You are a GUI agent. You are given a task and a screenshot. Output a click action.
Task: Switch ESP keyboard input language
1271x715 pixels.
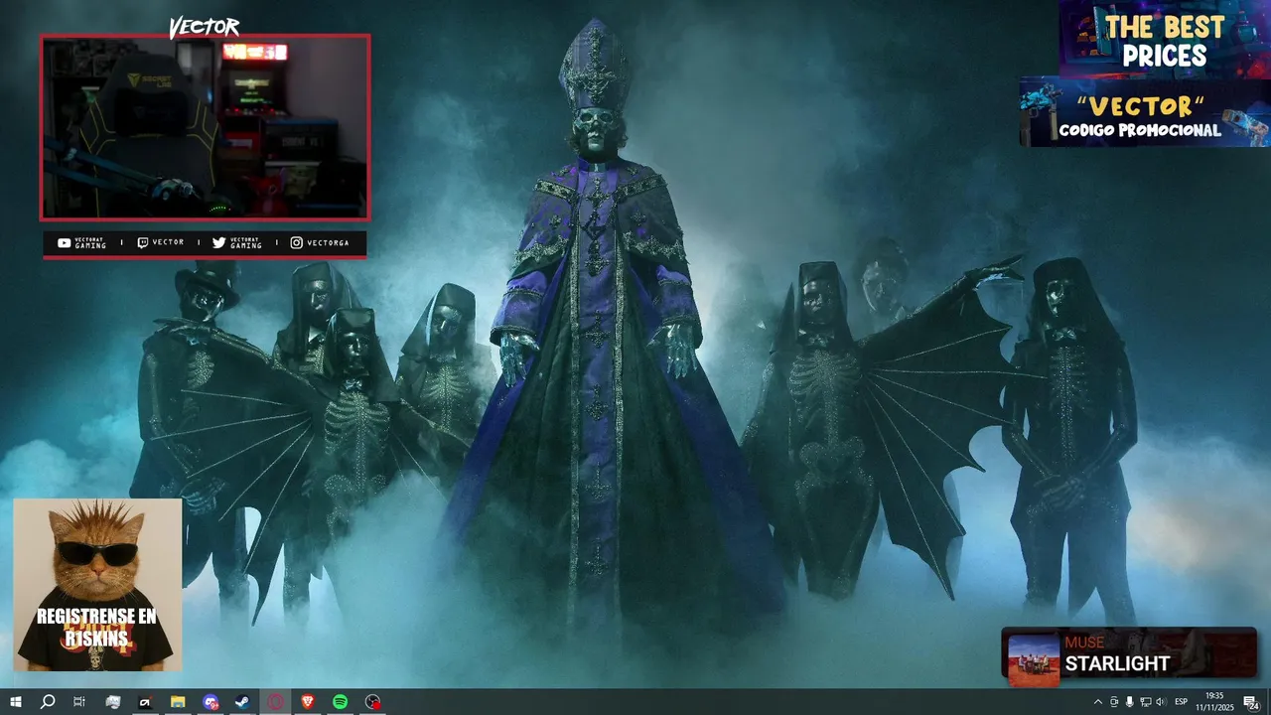(x=1182, y=702)
